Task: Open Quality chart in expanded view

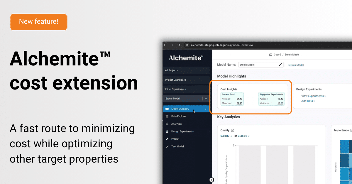Action: click(x=233, y=130)
